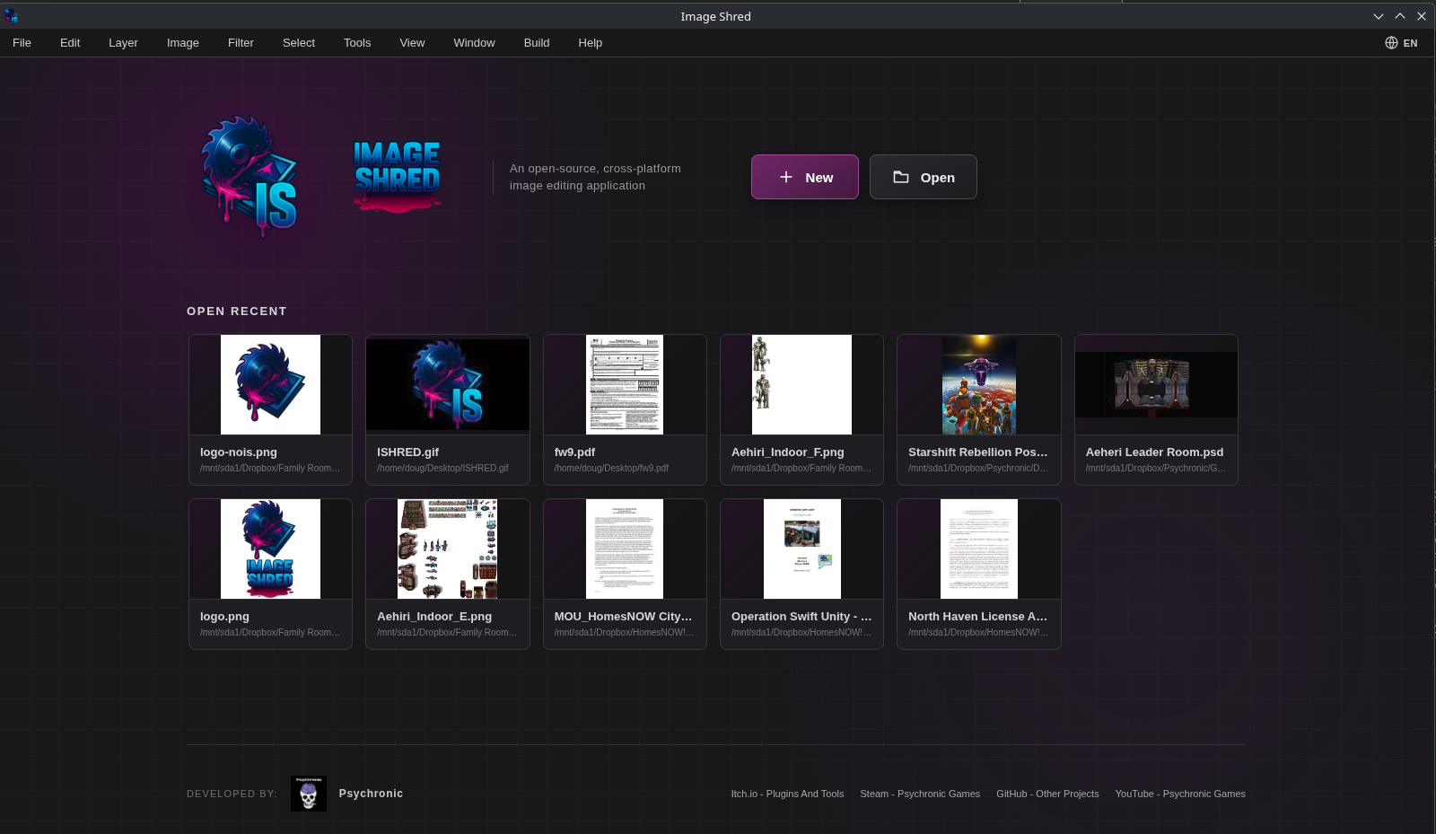Click the logo-nois.png file name
The width and height of the screenshot is (1436, 834).
point(239,452)
